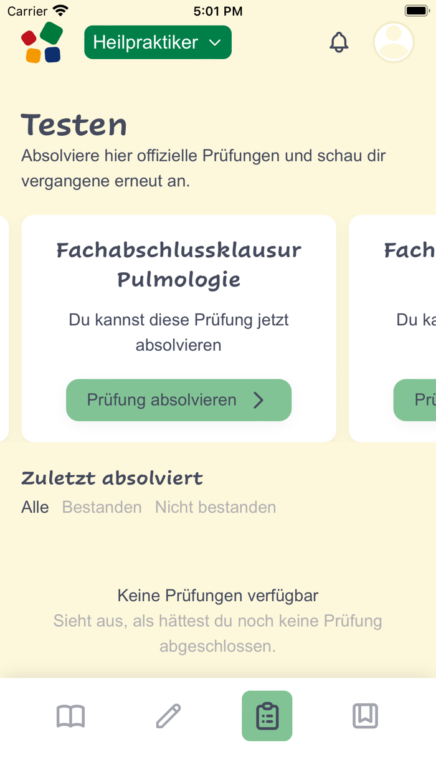
Task: View the Zuletzt absolviert section header
Action: point(112,477)
